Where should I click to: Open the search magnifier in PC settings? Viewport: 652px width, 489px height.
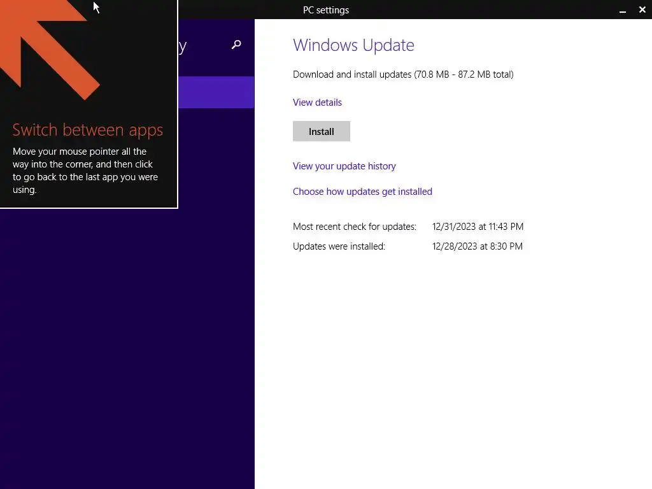[x=236, y=45]
